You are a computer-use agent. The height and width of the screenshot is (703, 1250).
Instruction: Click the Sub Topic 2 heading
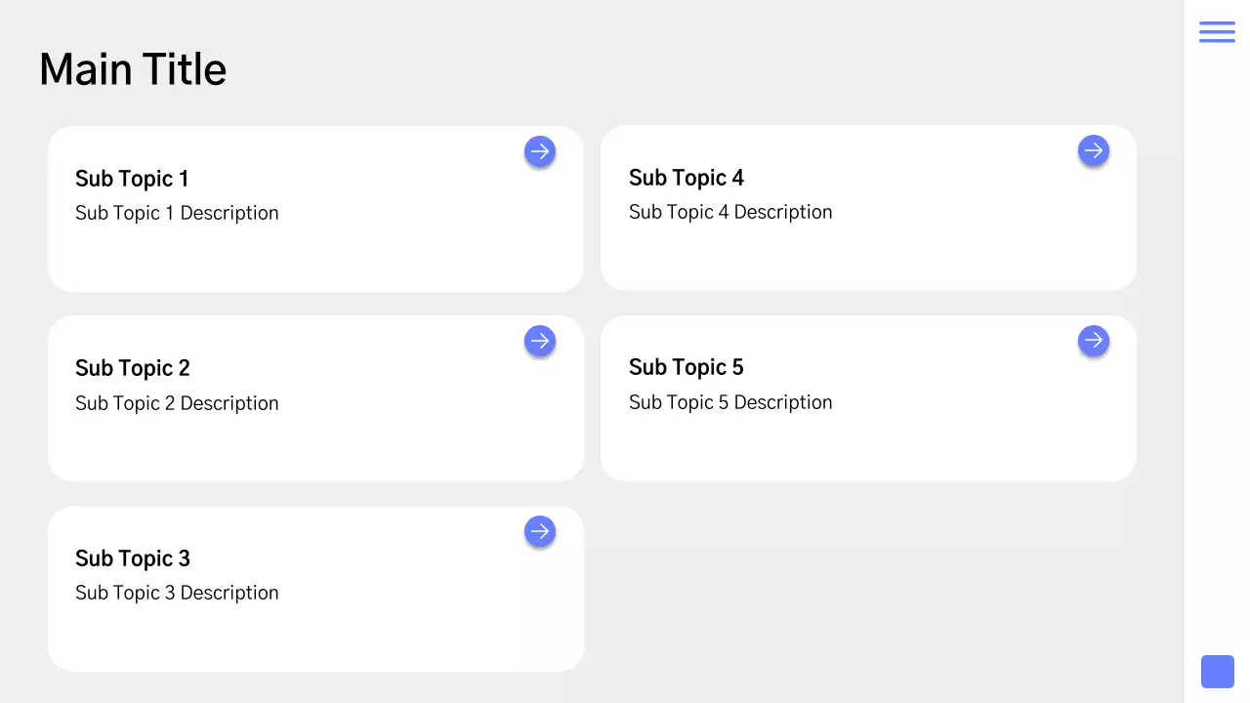(x=133, y=368)
